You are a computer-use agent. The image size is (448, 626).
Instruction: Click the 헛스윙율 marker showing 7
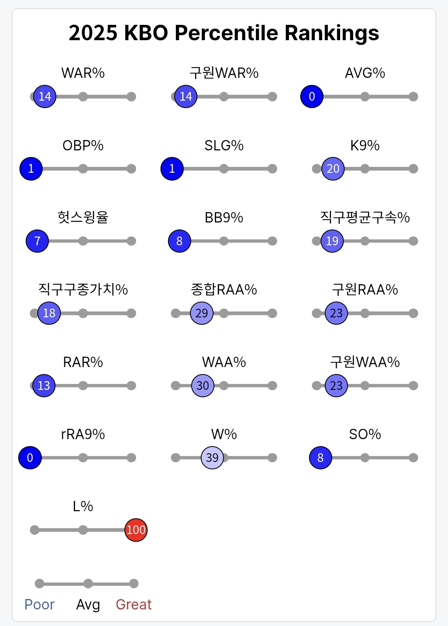[37, 241]
